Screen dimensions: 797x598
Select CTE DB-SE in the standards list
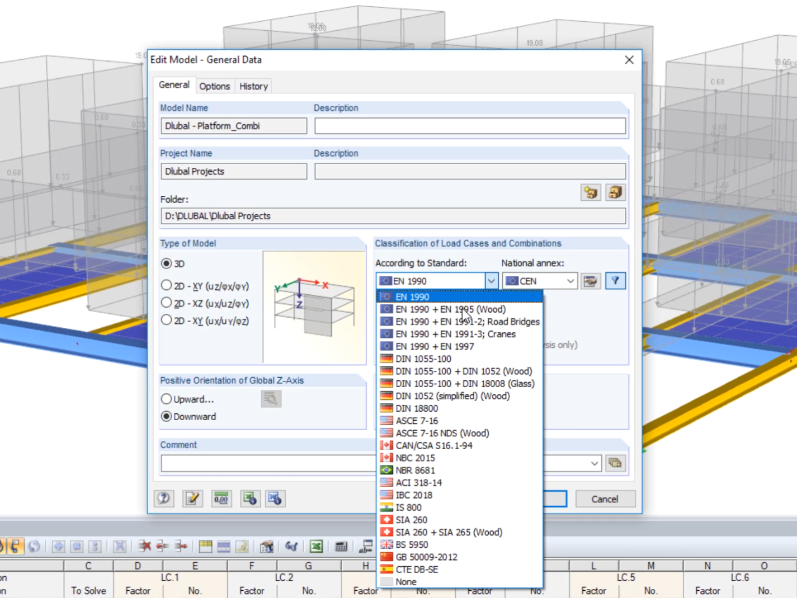pos(460,569)
